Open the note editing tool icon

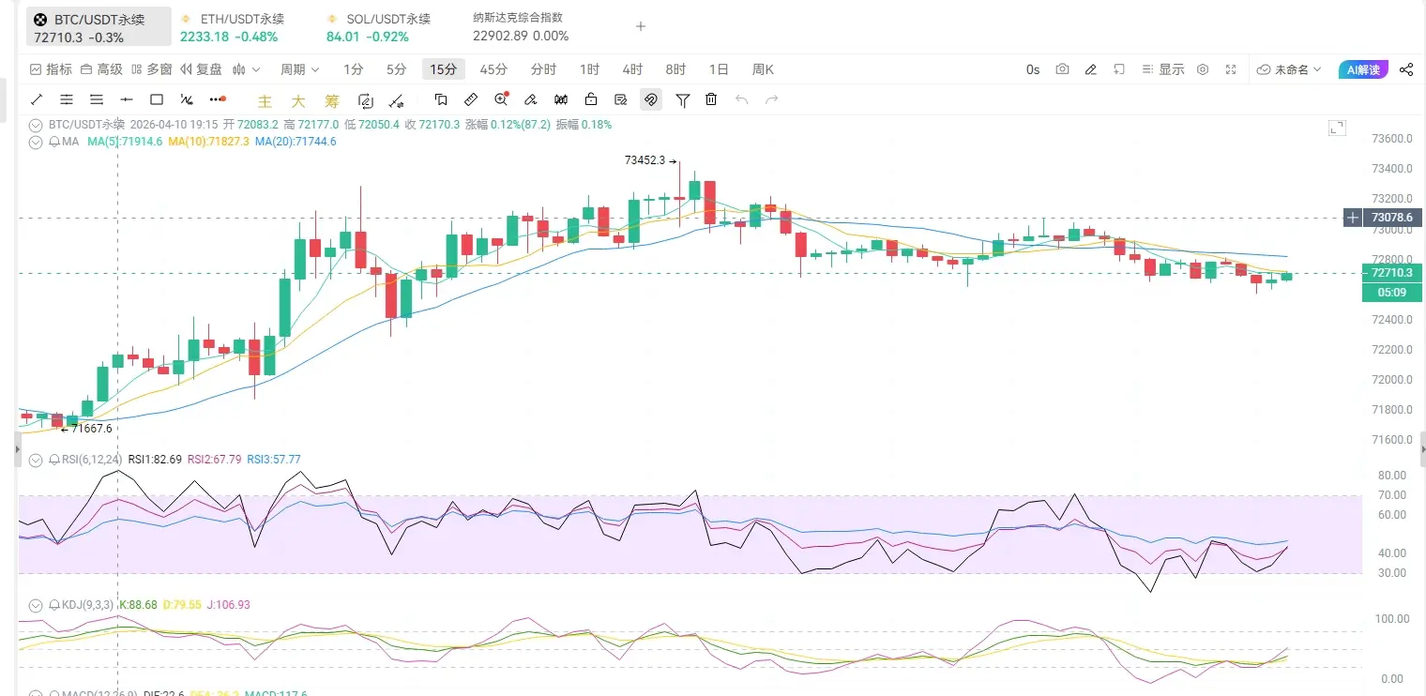click(620, 99)
